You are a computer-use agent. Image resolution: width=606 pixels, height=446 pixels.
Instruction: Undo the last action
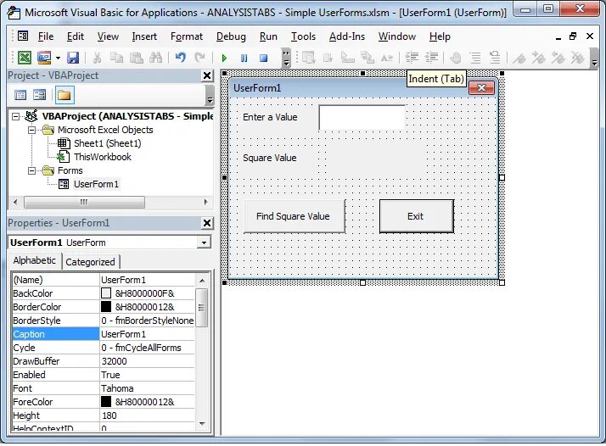point(180,58)
